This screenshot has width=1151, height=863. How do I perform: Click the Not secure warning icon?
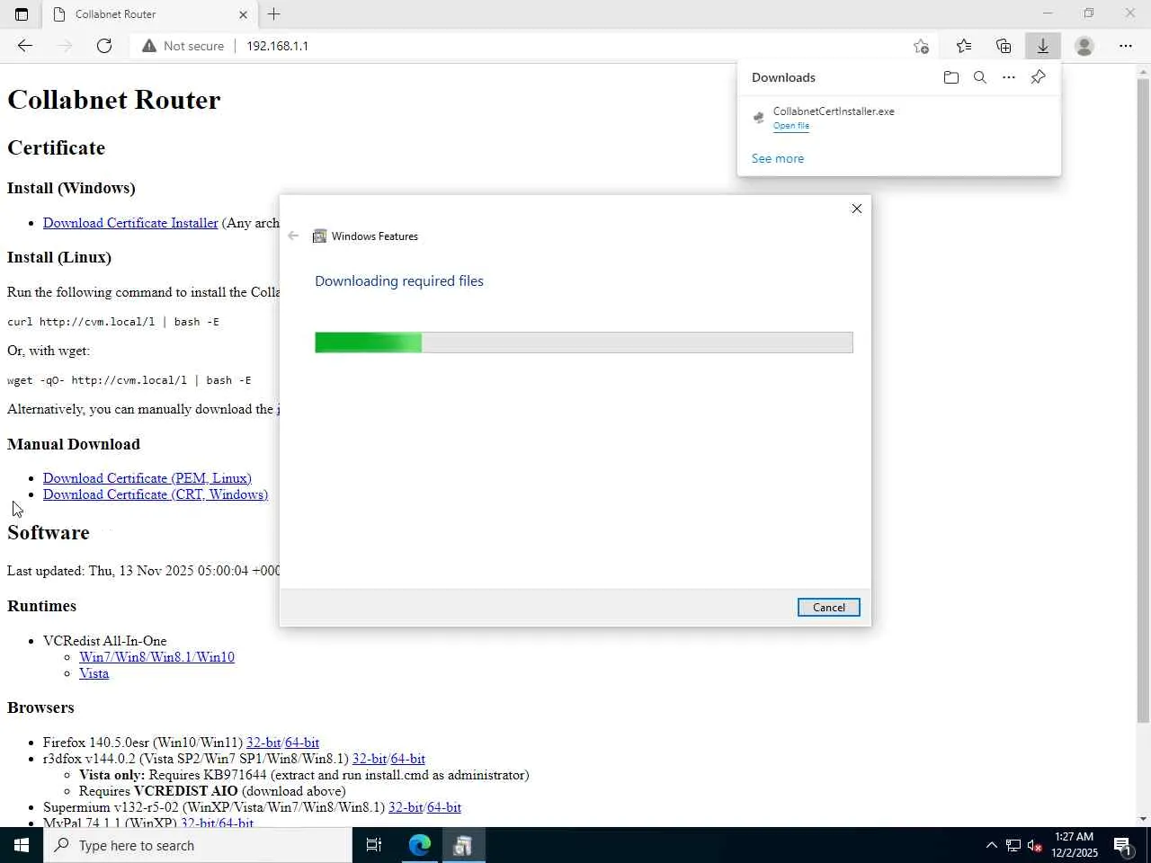click(149, 46)
